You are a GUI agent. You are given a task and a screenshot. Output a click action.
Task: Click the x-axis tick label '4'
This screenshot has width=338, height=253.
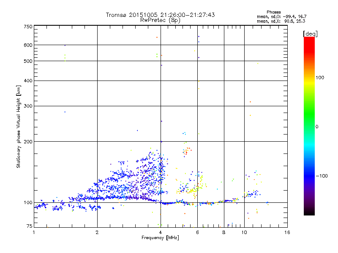click(161, 232)
